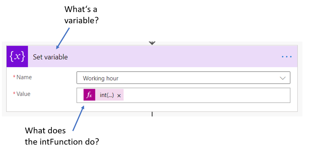
Task: Click the Name field label
Action: point(24,77)
